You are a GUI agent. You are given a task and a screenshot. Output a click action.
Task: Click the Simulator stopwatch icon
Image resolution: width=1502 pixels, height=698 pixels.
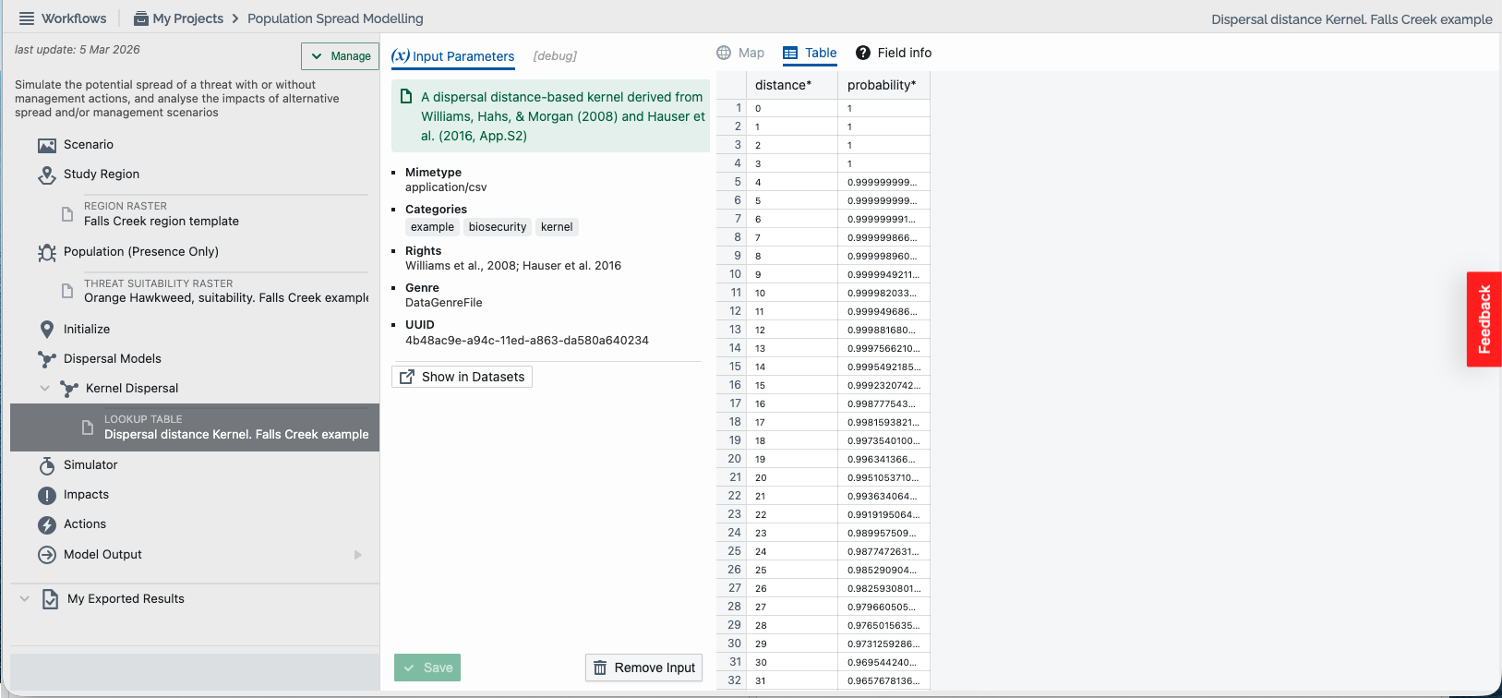click(x=47, y=465)
